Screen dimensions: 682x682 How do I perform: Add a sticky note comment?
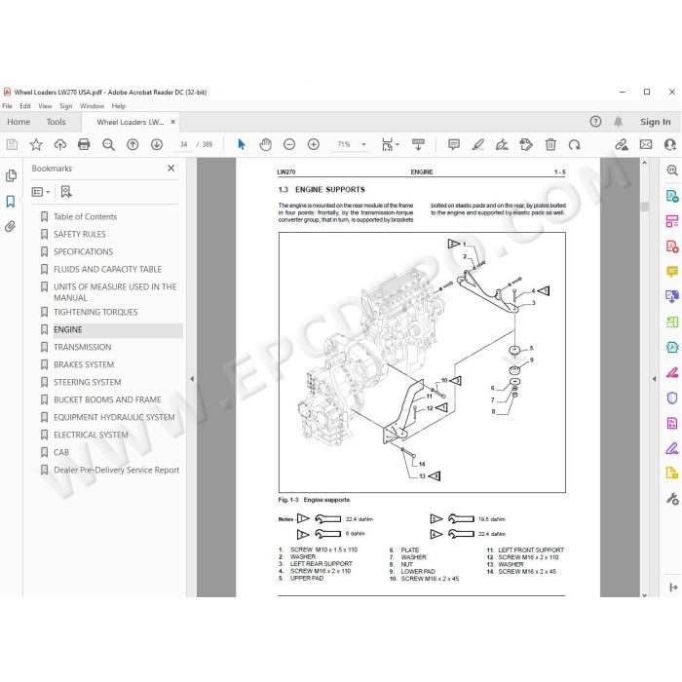(x=454, y=144)
